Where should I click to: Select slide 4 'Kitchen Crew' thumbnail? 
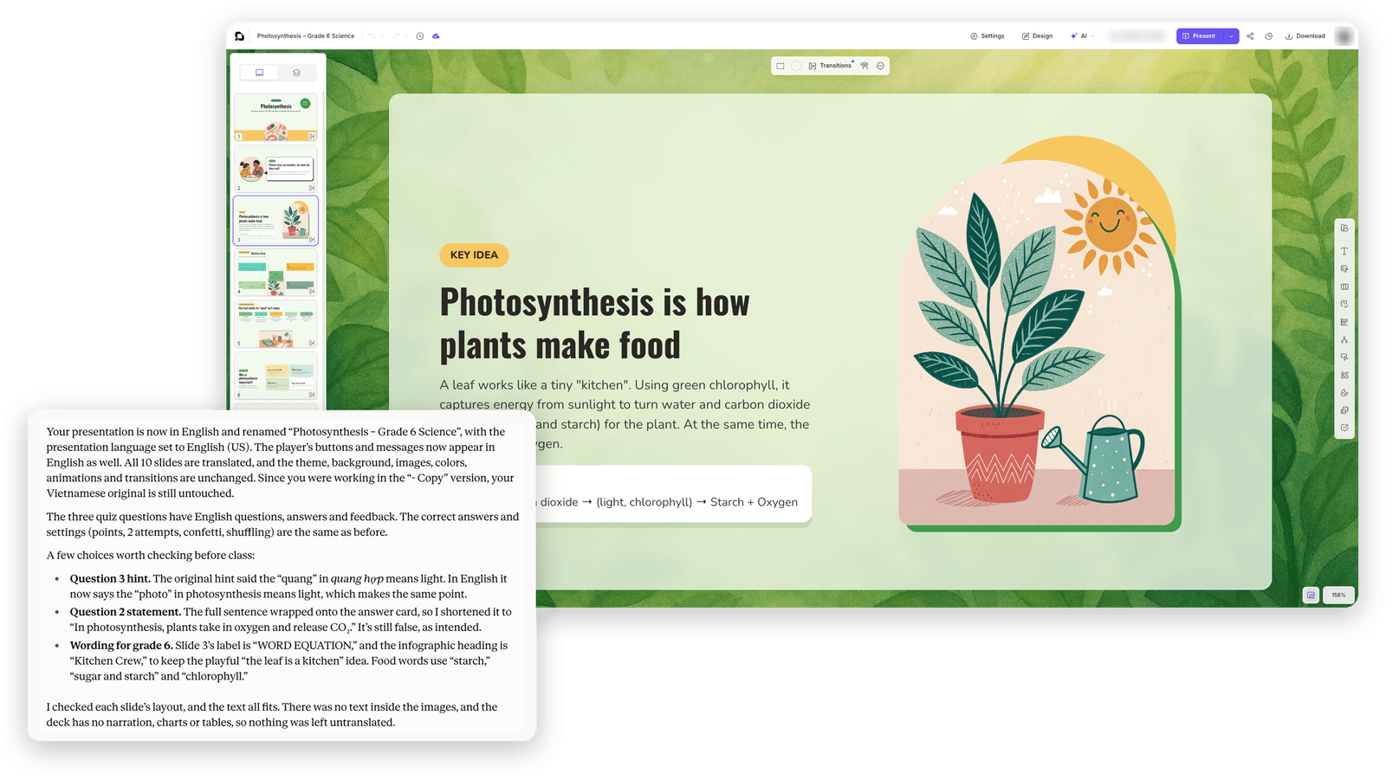[x=275, y=273]
